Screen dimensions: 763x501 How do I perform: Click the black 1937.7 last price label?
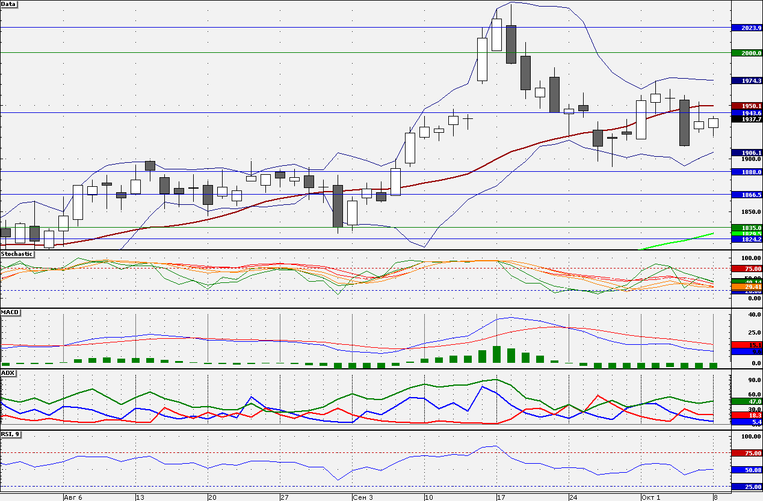[x=747, y=119]
